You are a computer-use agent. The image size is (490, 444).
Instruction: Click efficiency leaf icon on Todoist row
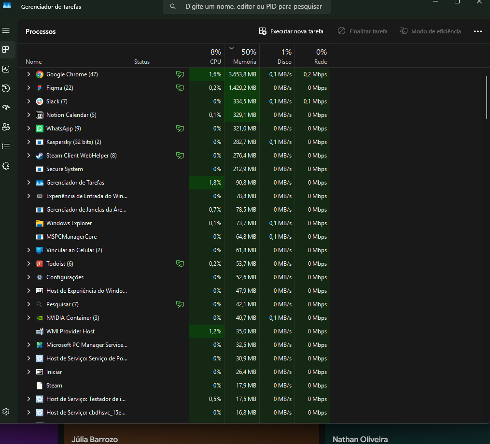pyautogui.click(x=180, y=264)
